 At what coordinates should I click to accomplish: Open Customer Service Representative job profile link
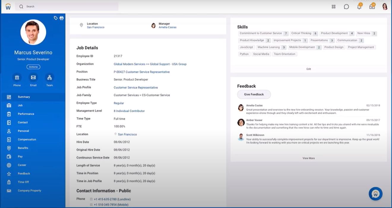pos(136,88)
